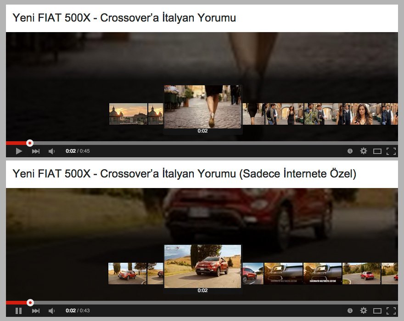Screen dimensions: 404x321
Task: Open the settings gear on the bottom player
Action: pos(364,310)
